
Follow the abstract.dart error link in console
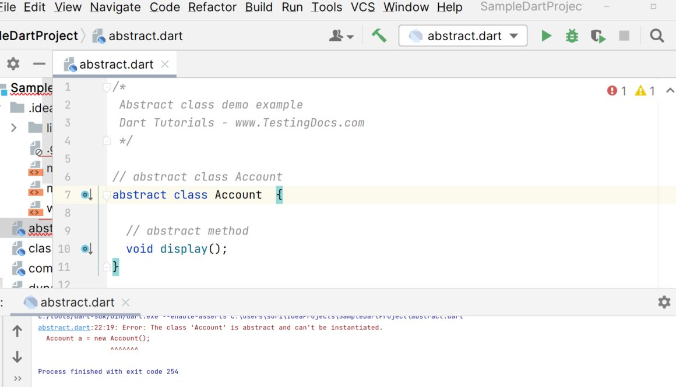(64, 328)
